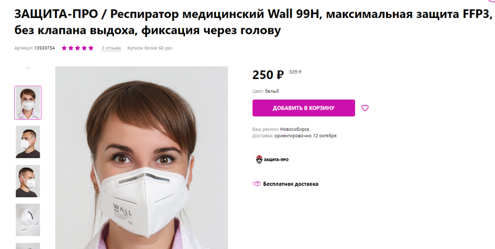Click the Купили более 60 раз text
495x249 pixels.
tap(150, 48)
